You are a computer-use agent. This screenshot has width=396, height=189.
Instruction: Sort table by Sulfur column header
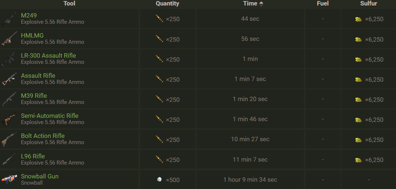point(369,4)
